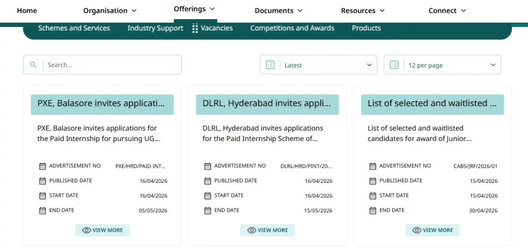Viewport: 528px width, 252px height.
Task: Expand the Organisation menu
Action: [x=110, y=10]
